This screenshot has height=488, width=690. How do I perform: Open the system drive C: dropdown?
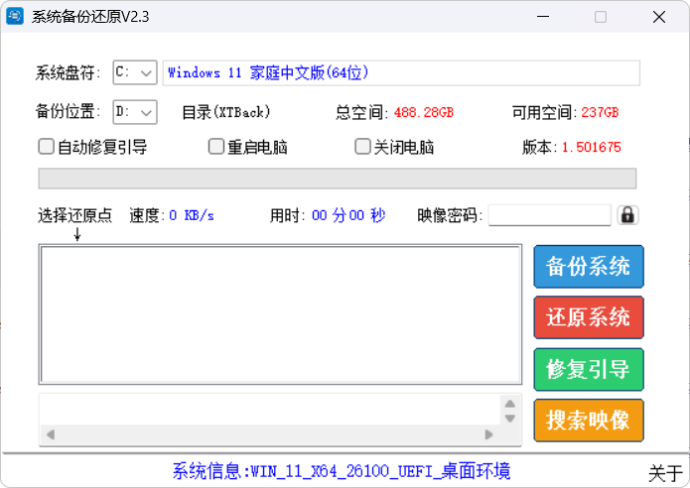point(135,72)
